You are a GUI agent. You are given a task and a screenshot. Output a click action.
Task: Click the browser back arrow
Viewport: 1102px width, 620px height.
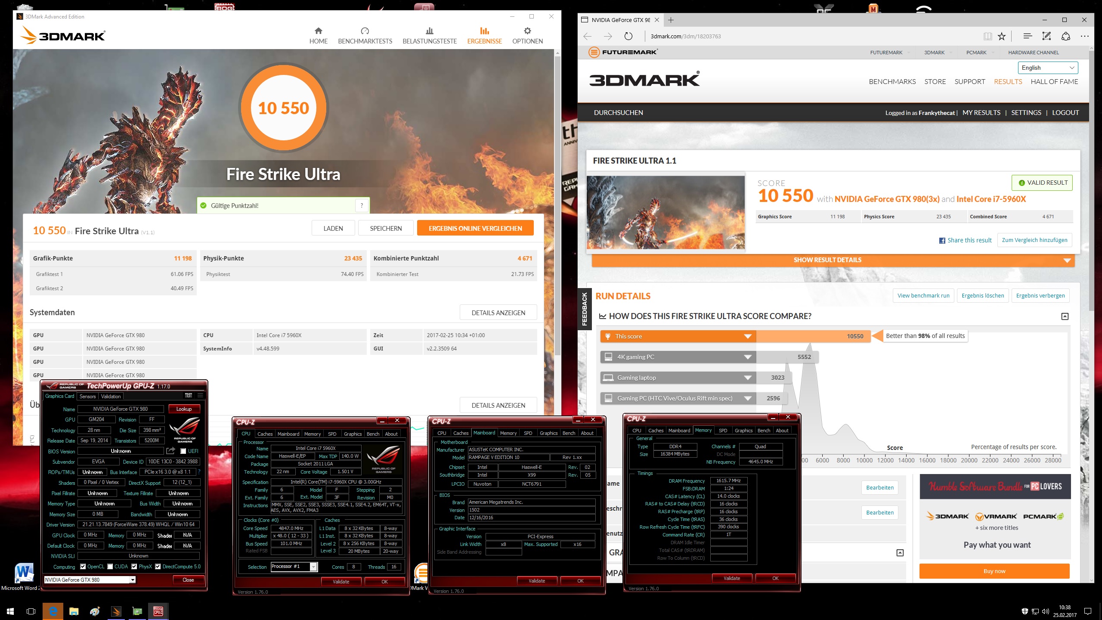click(x=588, y=36)
